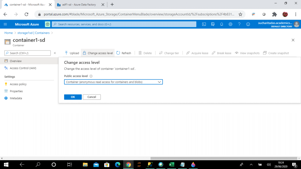
Task: Open Microsoft Store from taskbar
Action: (107, 165)
